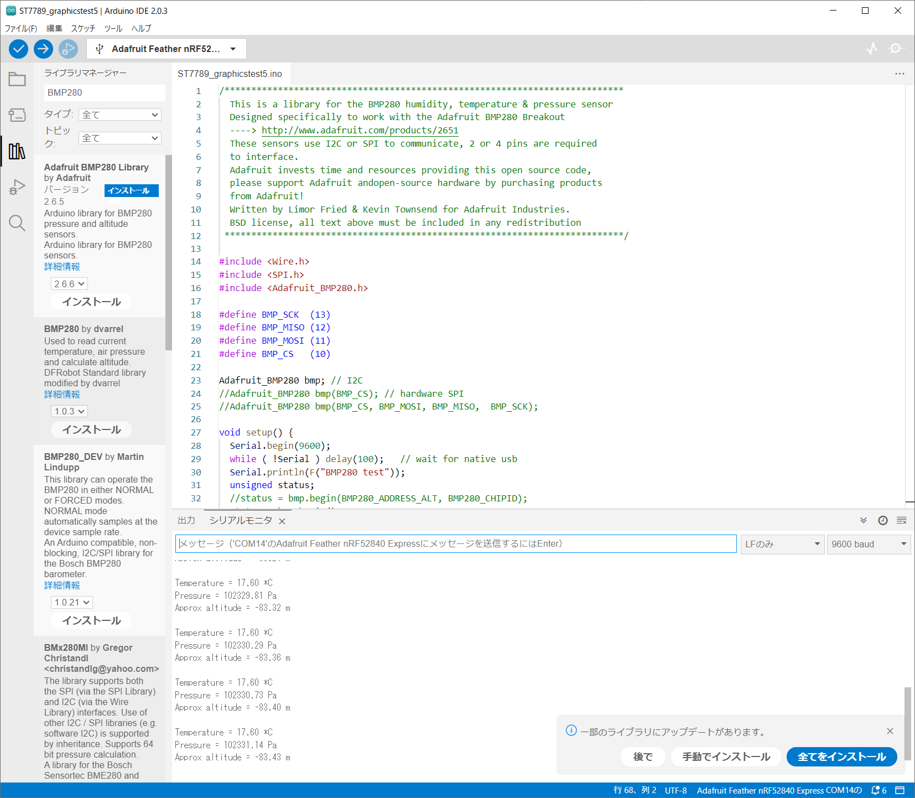
Task: Open the Search magnifier in sidebar
Action: click(x=17, y=223)
